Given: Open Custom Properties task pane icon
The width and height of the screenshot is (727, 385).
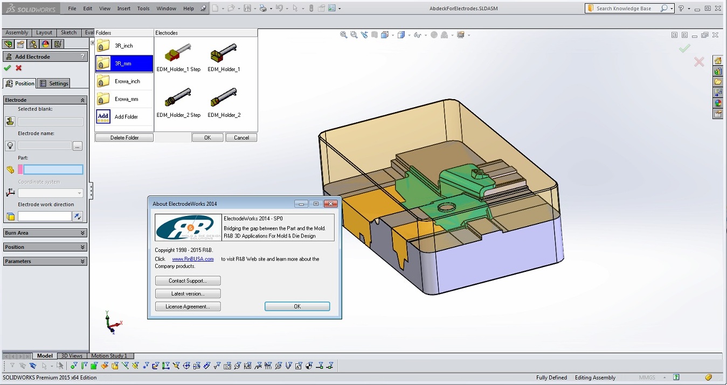Looking at the screenshot, I should [718, 114].
